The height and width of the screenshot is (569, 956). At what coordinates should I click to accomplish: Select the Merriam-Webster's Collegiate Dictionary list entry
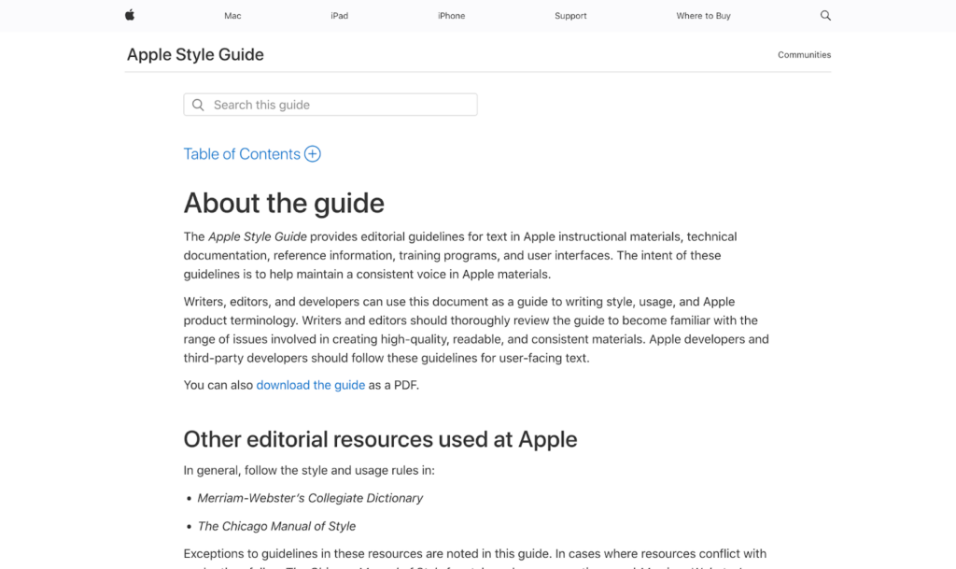pyautogui.click(x=310, y=498)
